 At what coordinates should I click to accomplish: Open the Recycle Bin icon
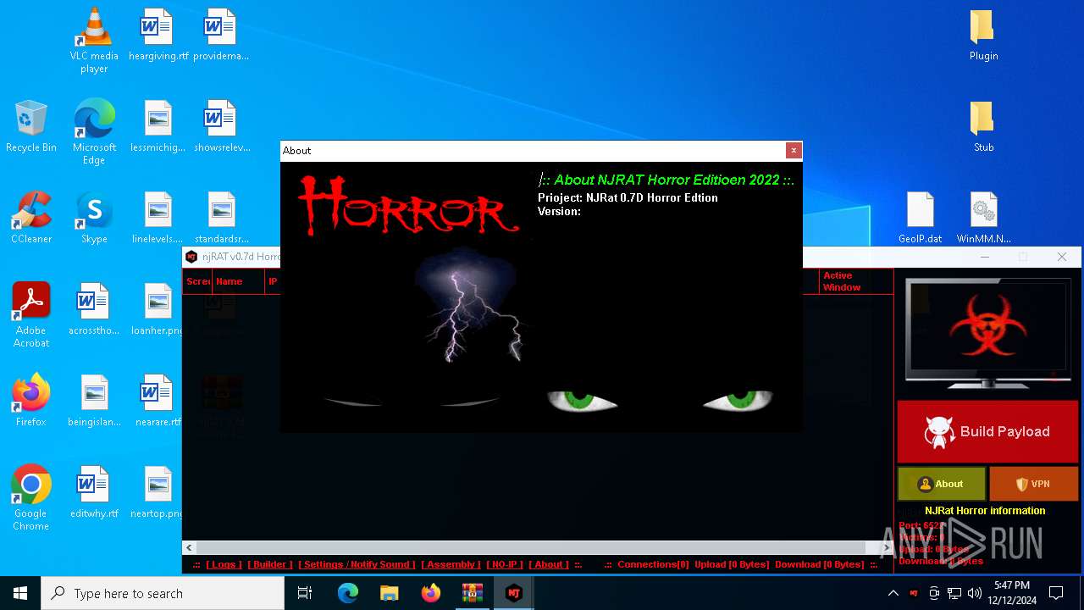[31, 126]
